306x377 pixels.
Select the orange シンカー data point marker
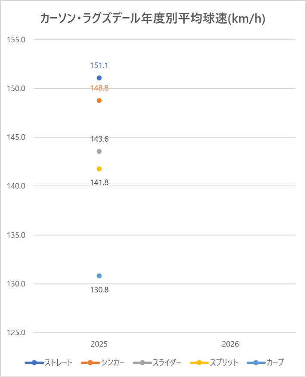[99, 101]
